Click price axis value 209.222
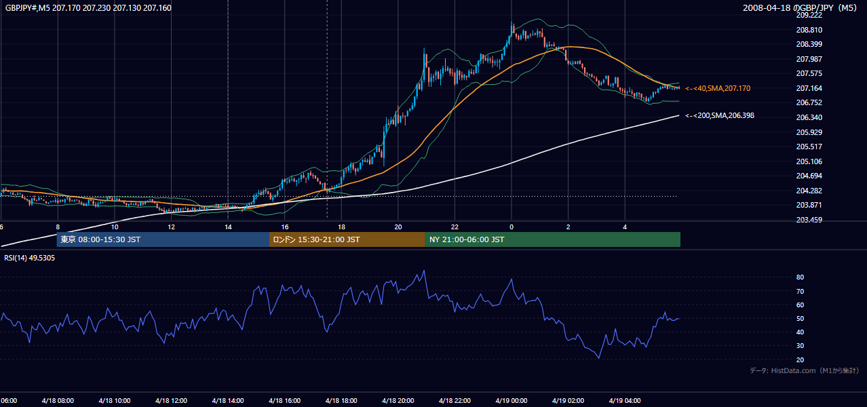Screen dimensions: 867x407 coord(809,15)
